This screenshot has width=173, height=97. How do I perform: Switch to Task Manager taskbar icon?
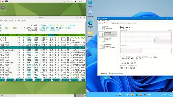pyautogui.click(x=149, y=95)
